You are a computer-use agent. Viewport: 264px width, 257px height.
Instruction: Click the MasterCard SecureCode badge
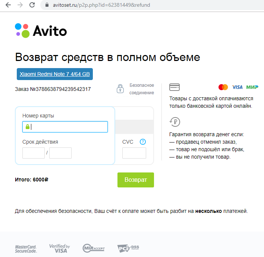click(26, 249)
